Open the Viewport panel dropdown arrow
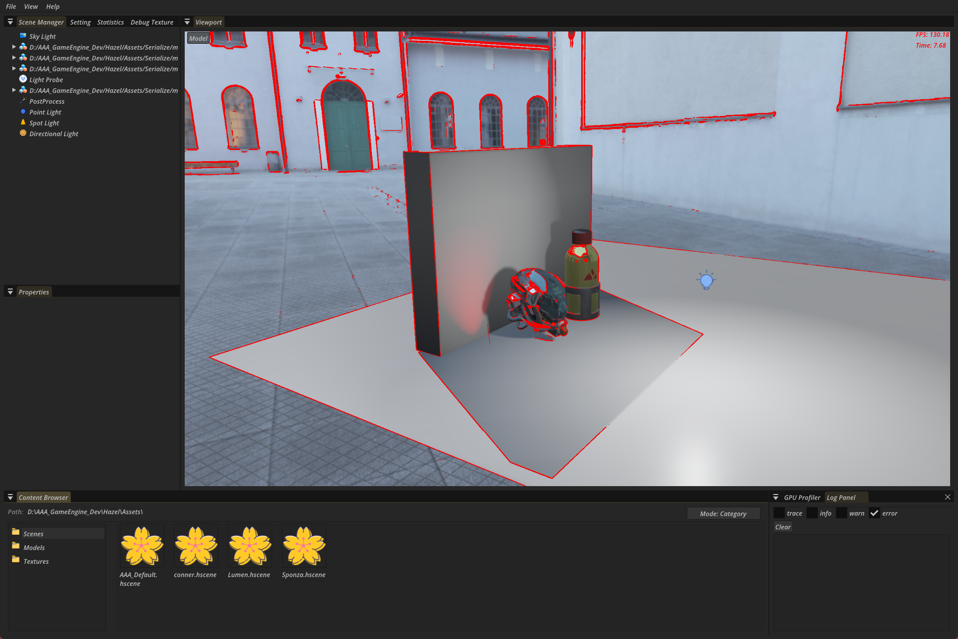958x639 pixels. tap(187, 22)
